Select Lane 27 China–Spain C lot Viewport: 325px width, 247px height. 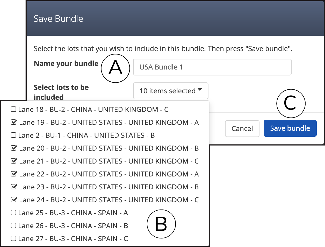pos(13,238)
